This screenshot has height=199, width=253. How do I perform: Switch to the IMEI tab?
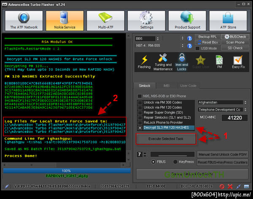pyautogui.click(x=167, y=86)
